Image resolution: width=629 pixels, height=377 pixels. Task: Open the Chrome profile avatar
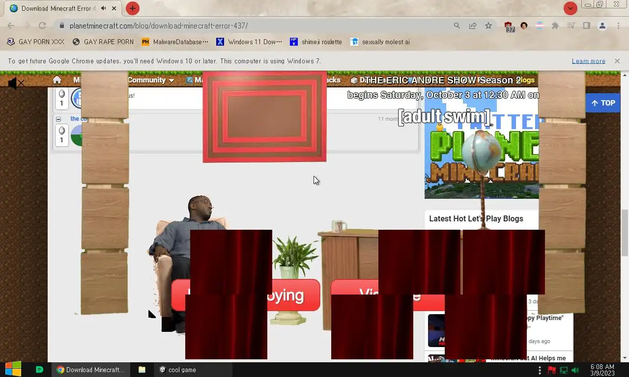(602, 26)
